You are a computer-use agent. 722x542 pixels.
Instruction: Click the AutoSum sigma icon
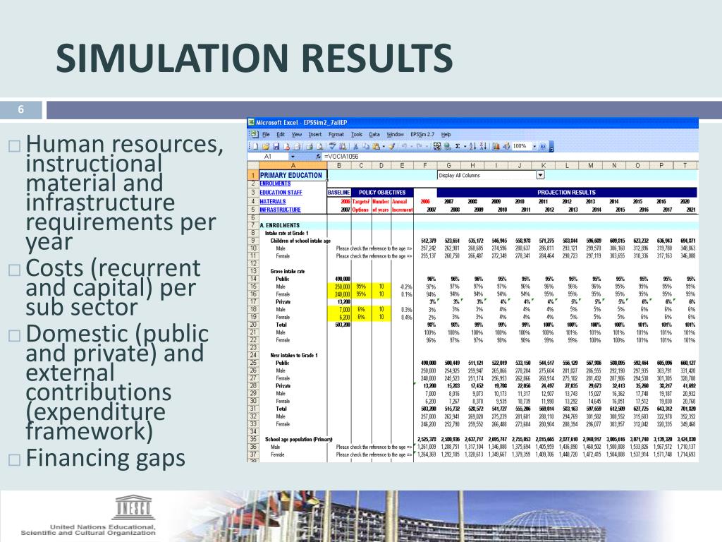pyautogui.click(x=458, y=147)
